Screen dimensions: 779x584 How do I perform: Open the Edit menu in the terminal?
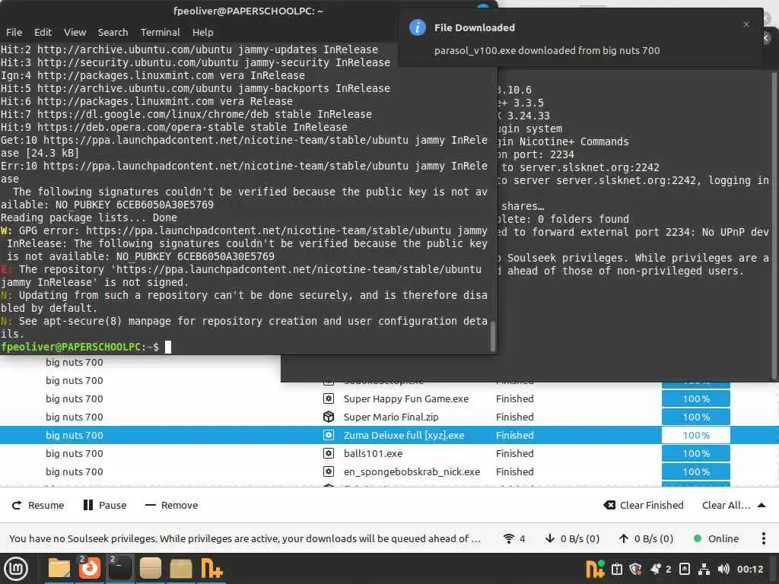(43, 32)
